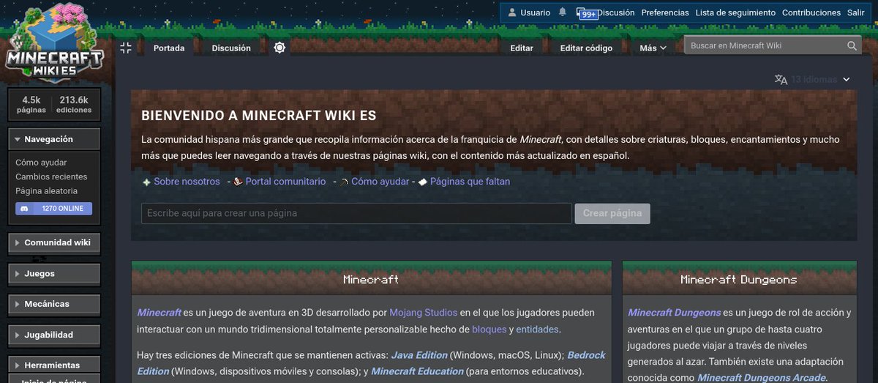The image size is (878, 383).
Task: Switch light/dark theme sun icon
Action: [x=279, y=48]
